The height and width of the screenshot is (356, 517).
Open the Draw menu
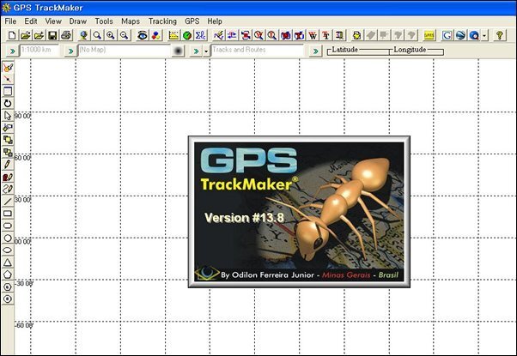point(78,21)
